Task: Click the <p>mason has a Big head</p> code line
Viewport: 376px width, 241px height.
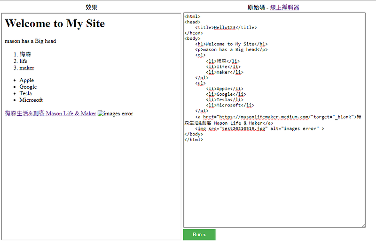Action: click(x=231, y=50)
